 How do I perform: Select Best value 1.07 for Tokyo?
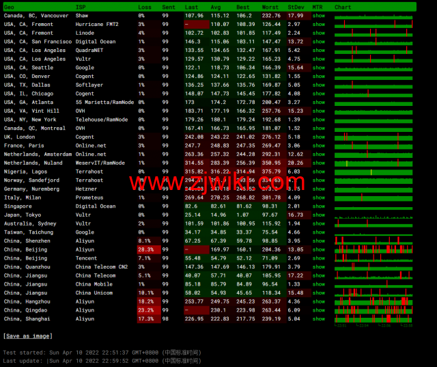tap(242, 215)
